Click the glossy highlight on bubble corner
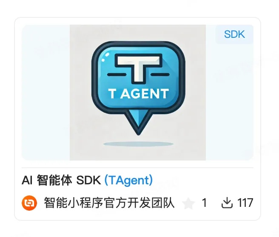279x237 pixels. 105,57
